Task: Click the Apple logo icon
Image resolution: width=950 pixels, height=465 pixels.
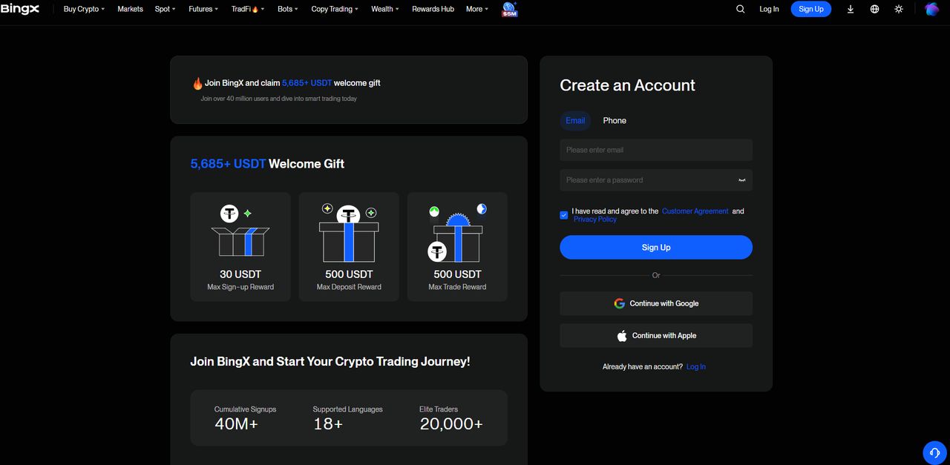Action: click(x=622, y=335)
